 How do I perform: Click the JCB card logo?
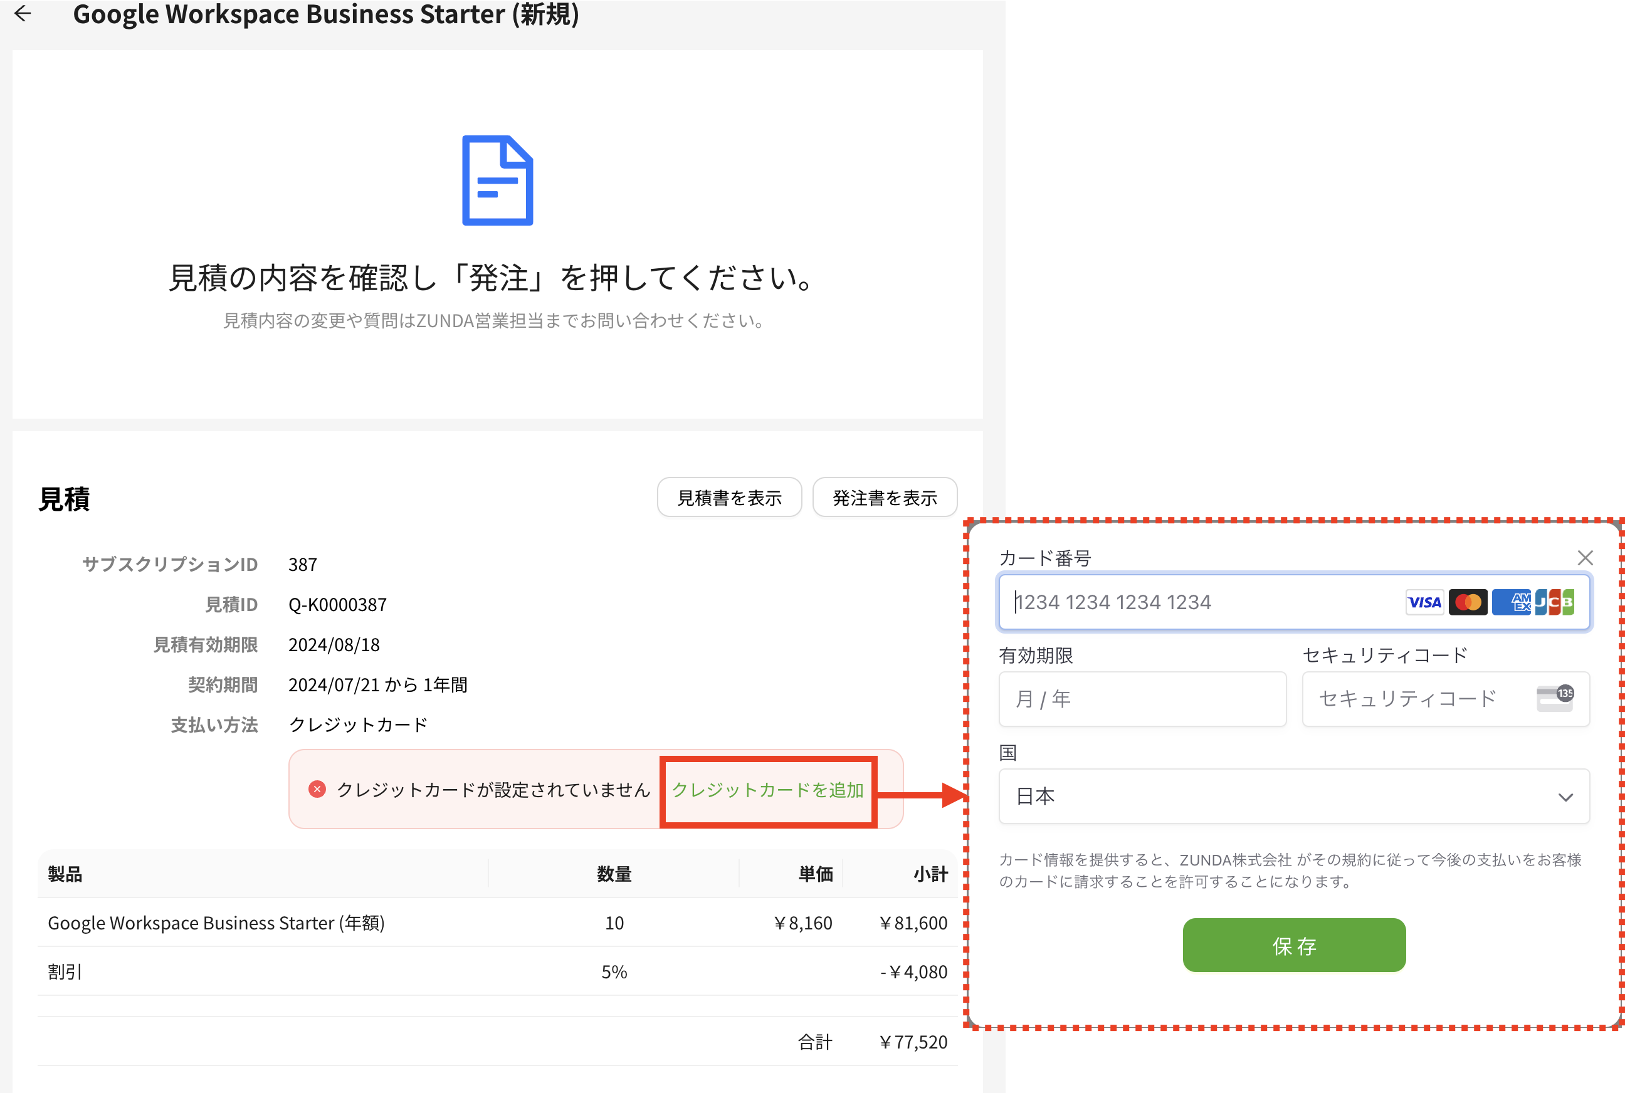click(1554, 602)
